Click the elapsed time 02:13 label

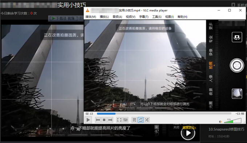[x=89, y=114]
